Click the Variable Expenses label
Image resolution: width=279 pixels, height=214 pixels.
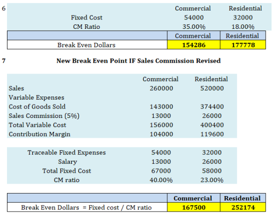click(36, 98)
